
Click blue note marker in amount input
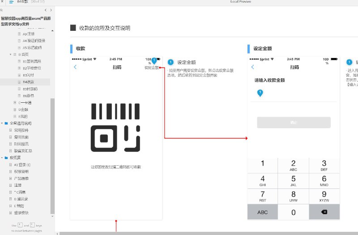[260, 93]
